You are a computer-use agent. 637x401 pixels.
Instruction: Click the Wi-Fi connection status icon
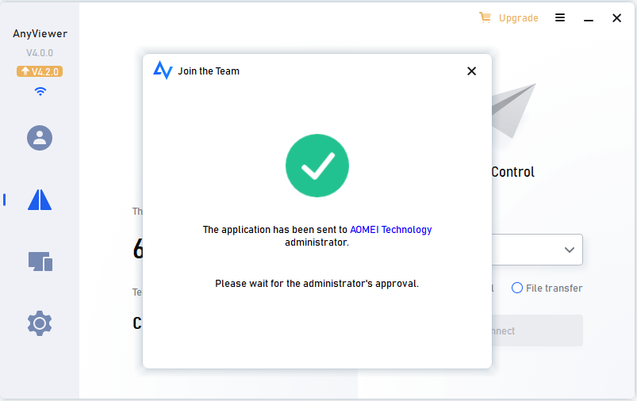(40, 91)
